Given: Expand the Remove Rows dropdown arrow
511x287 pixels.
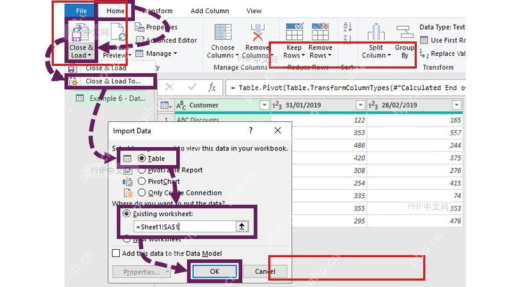Looking at the screenshot, I should pos(329,55).
